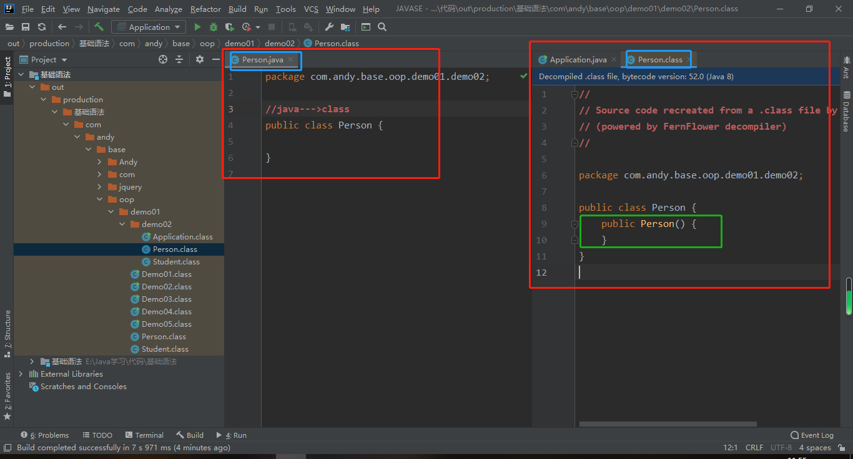
Task: Click the locate-in-project crosshair icon
Action: [x=163, y=59]
